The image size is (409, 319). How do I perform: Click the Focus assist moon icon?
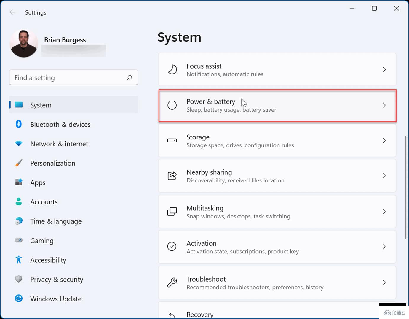(172, 69)
